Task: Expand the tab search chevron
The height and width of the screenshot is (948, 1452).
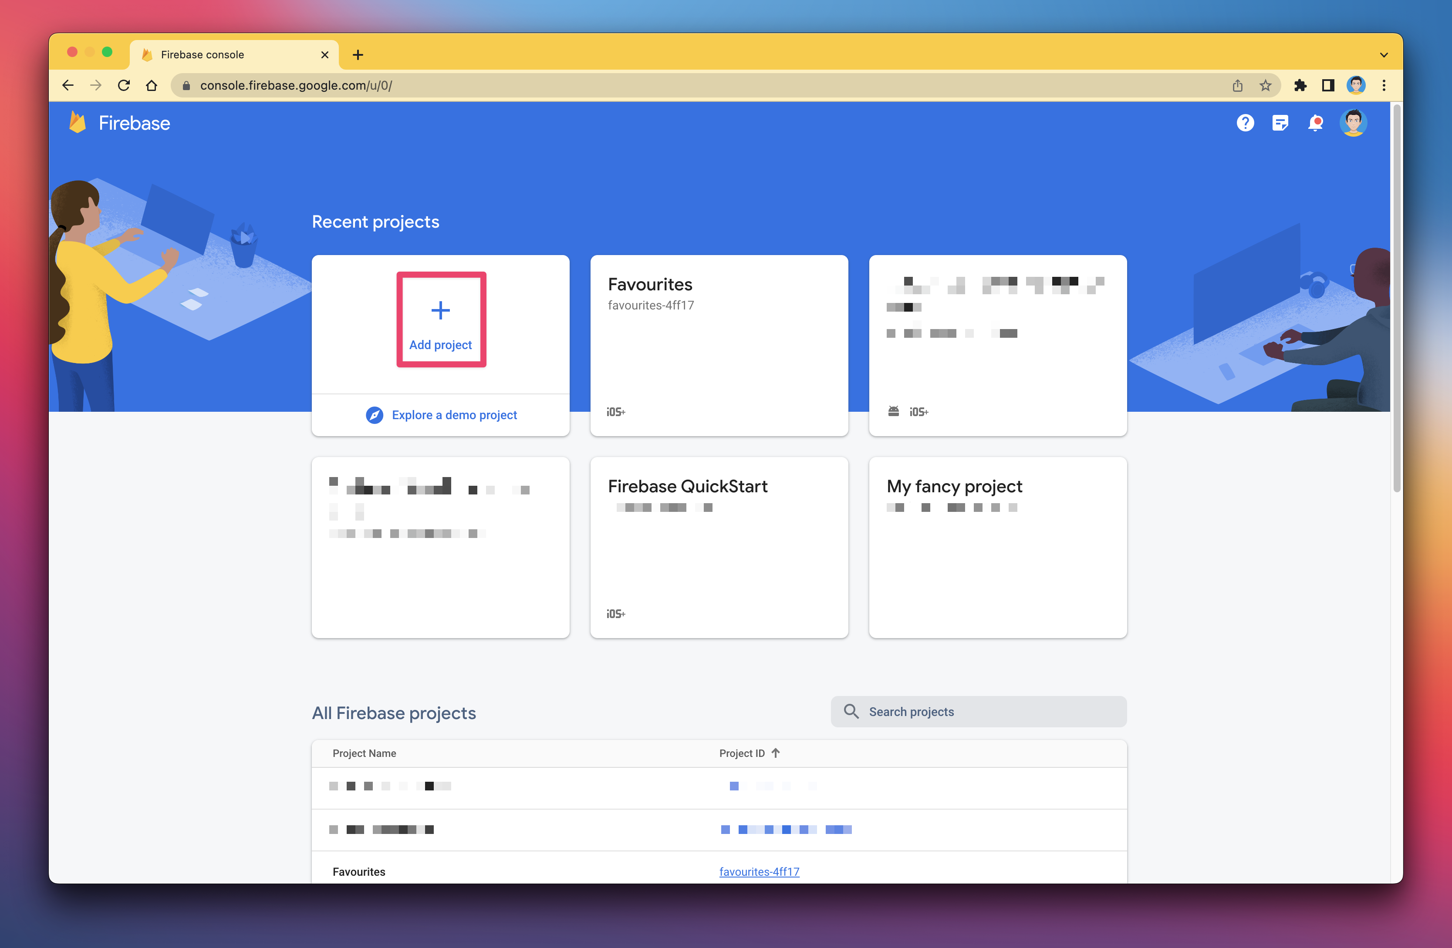Action: click(x=1384, y=55)
